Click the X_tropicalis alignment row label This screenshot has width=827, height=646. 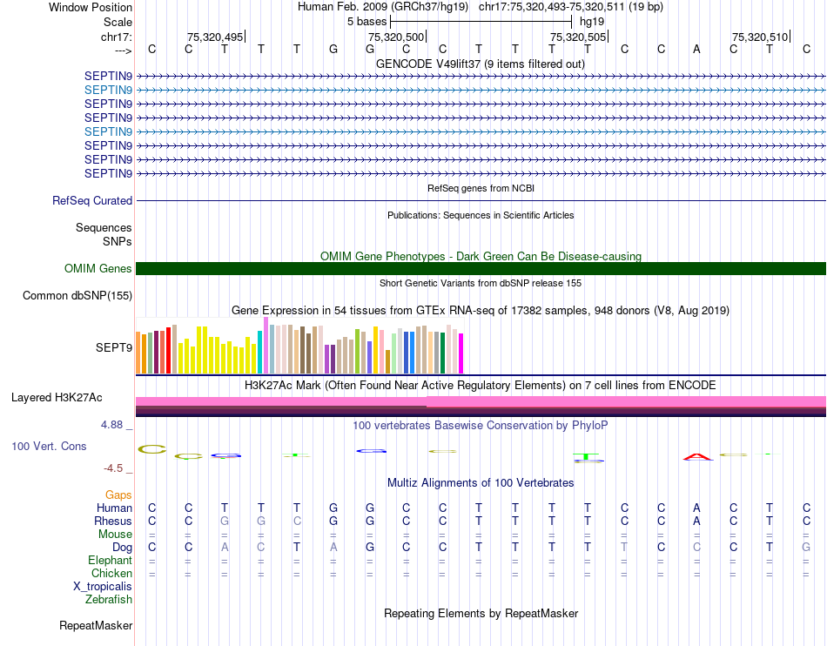pos(103,587)
